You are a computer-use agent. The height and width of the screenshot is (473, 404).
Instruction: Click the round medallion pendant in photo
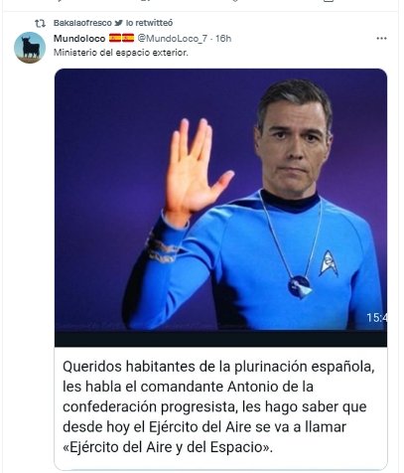pyautogui.click(x=300, y=286)
